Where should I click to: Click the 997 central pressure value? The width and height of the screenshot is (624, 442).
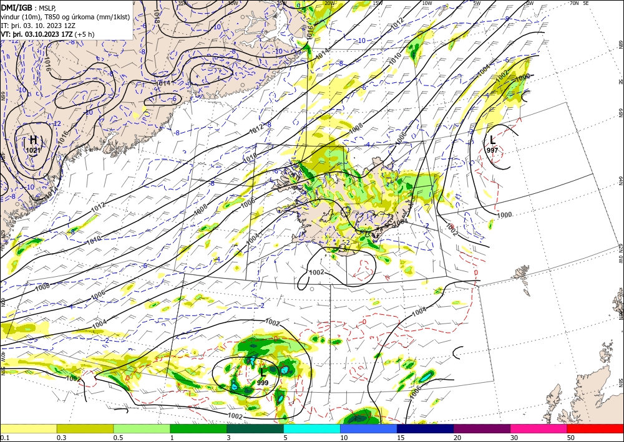pyautogui.click(x=492, y=150)
